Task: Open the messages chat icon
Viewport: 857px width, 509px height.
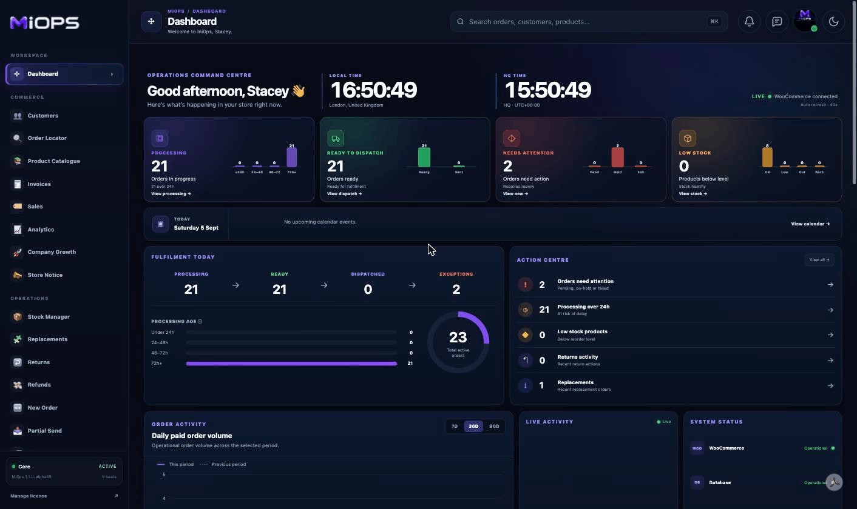Action: [x=777, y=22]
